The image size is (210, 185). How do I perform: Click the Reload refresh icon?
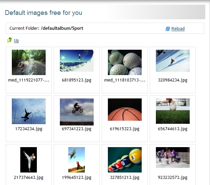click(168, 29)
